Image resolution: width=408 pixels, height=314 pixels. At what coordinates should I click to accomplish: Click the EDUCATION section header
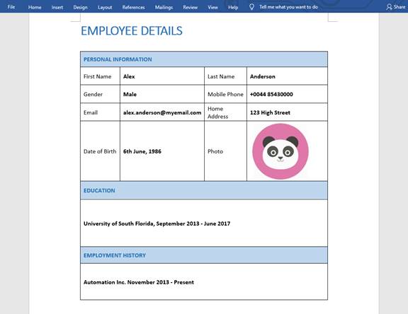pos(204,190)
